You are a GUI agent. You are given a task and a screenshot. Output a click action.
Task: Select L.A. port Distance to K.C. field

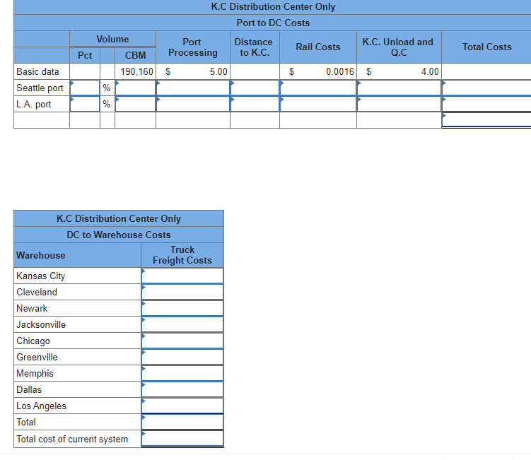point(255,104)
